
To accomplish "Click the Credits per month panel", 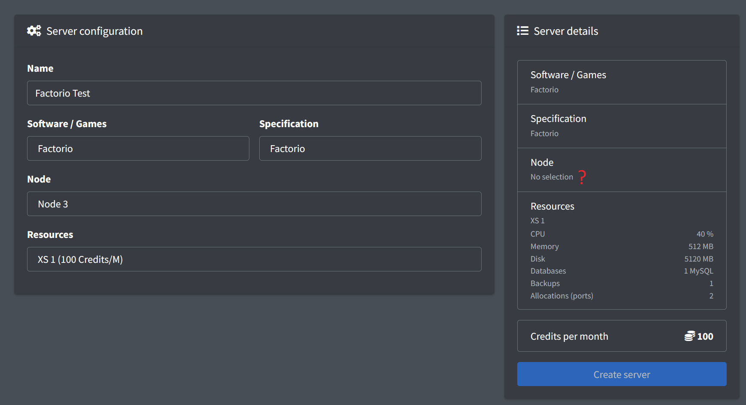I will [621, 336].
